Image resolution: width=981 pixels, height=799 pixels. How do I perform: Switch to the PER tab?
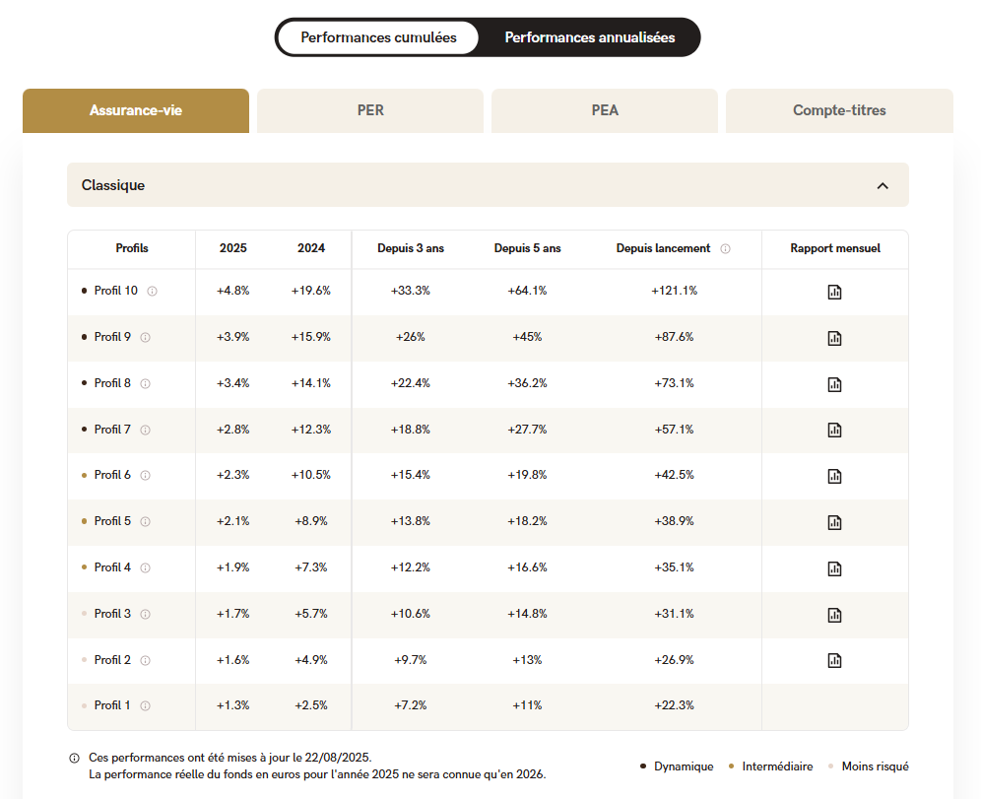coord(370,110)
